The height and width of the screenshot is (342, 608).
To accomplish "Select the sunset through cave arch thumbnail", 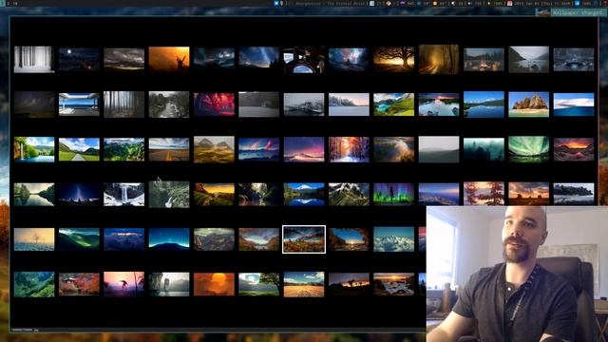I will pos(349,239).
